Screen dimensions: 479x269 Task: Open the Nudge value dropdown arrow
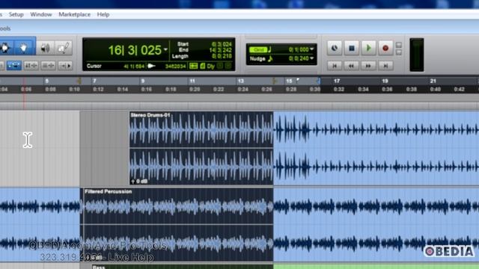(312, 58)
